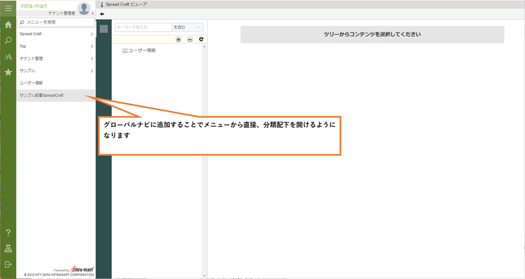
Task: Go to Home via house icon
Action: 8,25
